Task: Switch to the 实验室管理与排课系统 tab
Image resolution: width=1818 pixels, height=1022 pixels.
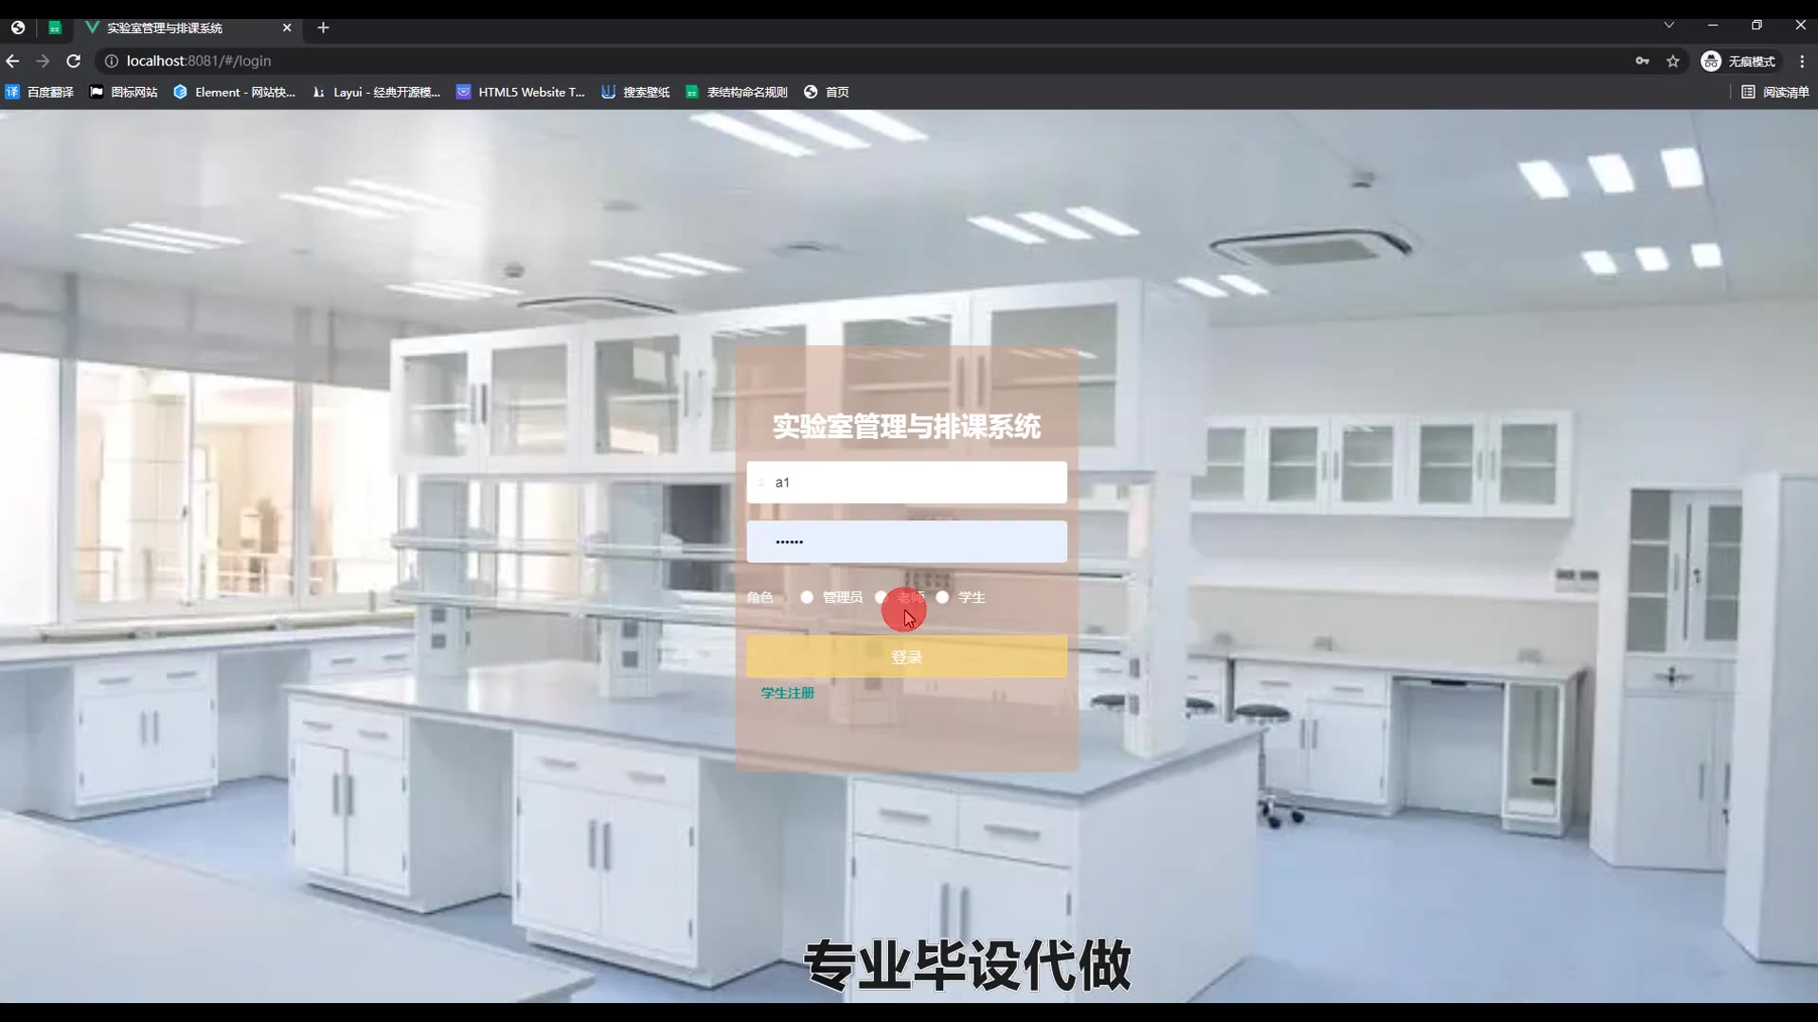Action: coord(166,27)
